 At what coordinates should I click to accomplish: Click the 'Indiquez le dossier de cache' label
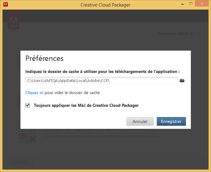click(103, 71)
